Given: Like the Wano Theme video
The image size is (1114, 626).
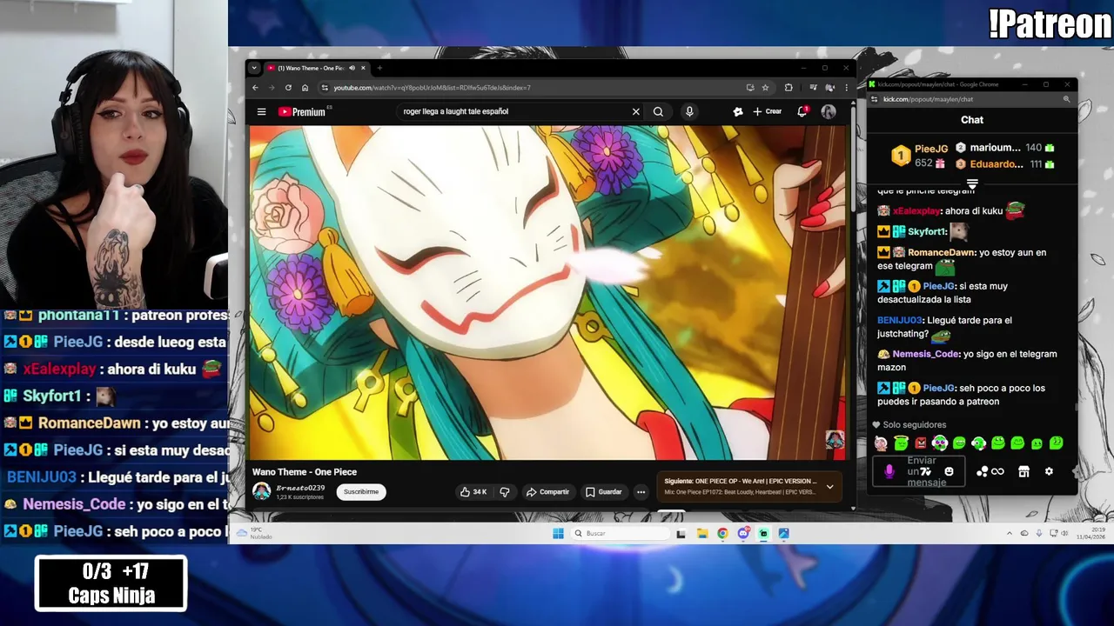Looking at the screenshot, I should (x=473, y=492).
